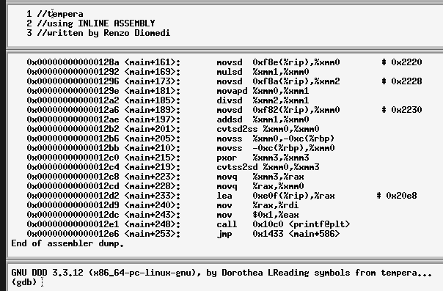
Task: Select addsd instruction at main+197
Action: pos(168,119)
